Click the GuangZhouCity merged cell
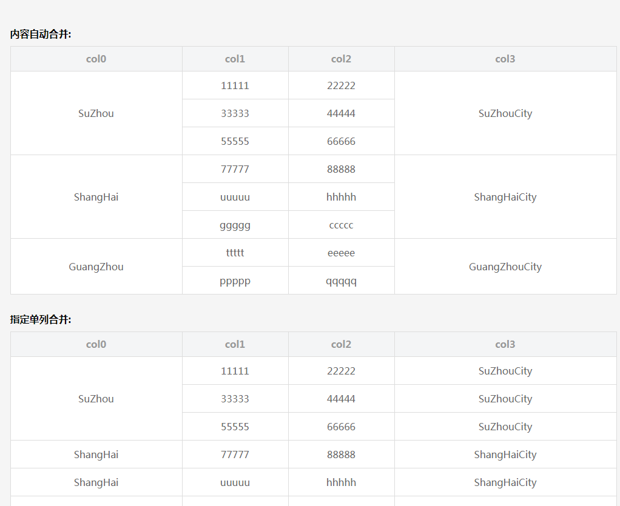620x506 pixels. point(505,266)
